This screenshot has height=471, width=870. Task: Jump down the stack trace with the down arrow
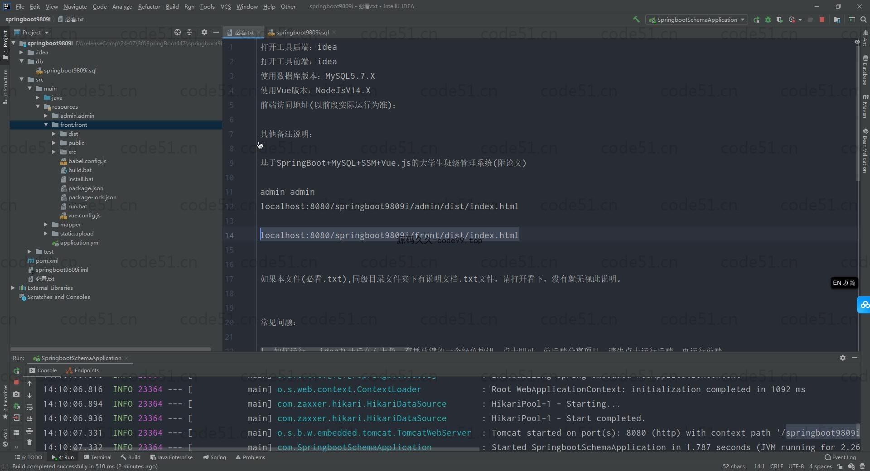pyautogui.click(x=29, y=395)
